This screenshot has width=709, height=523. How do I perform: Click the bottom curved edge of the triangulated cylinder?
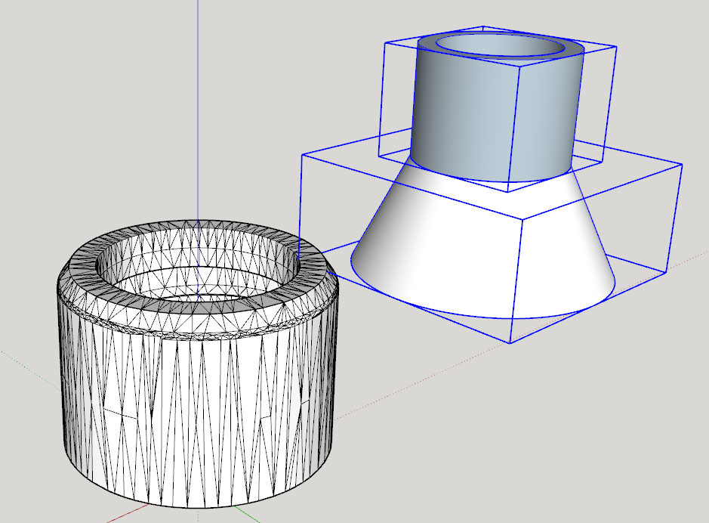point(198,506)
